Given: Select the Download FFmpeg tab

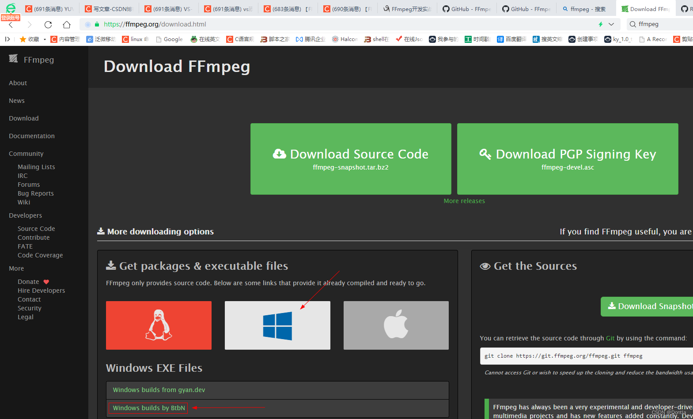Looking at the screenshot, I should (645, 9).
